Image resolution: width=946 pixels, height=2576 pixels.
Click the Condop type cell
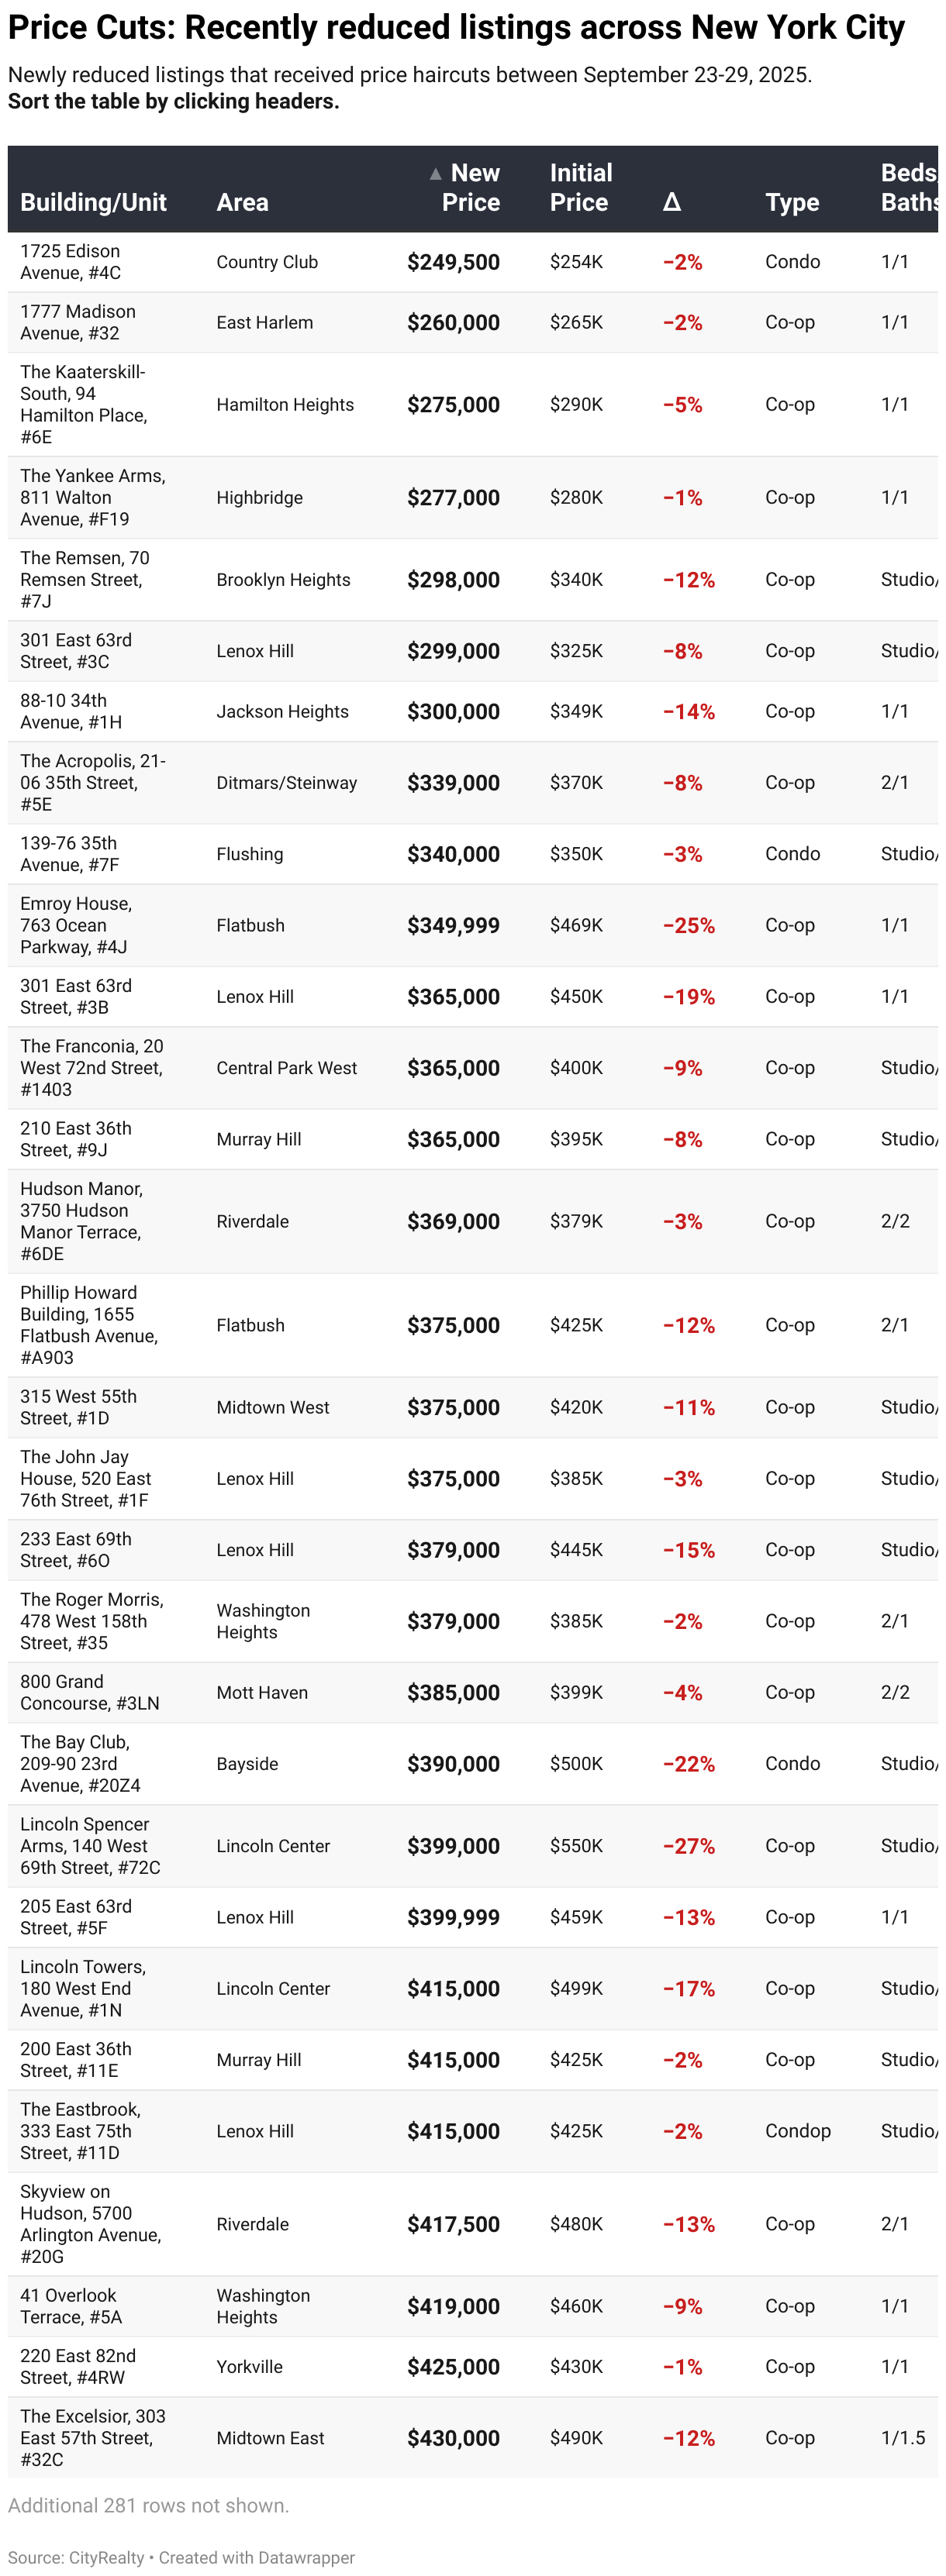click(798, 2131)
